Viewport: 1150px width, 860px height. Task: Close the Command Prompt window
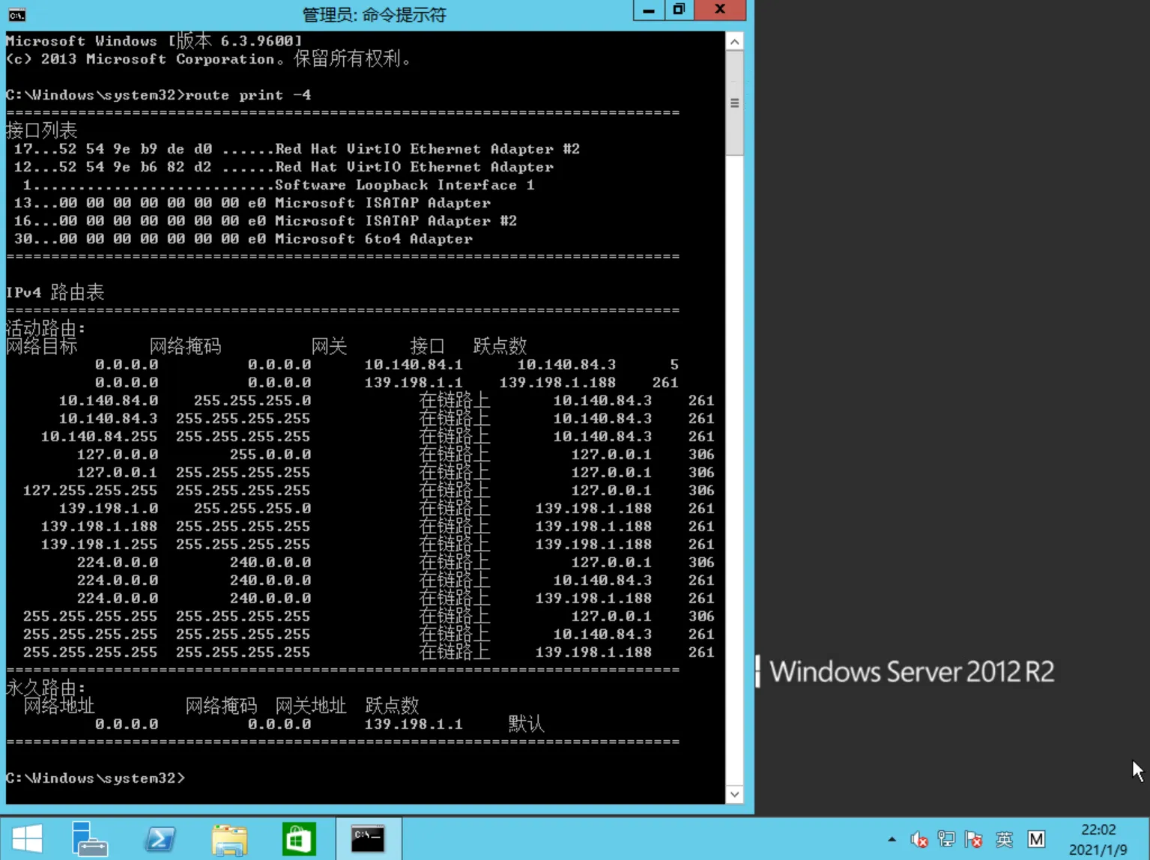pyautogui.click(x=719, y=10)
